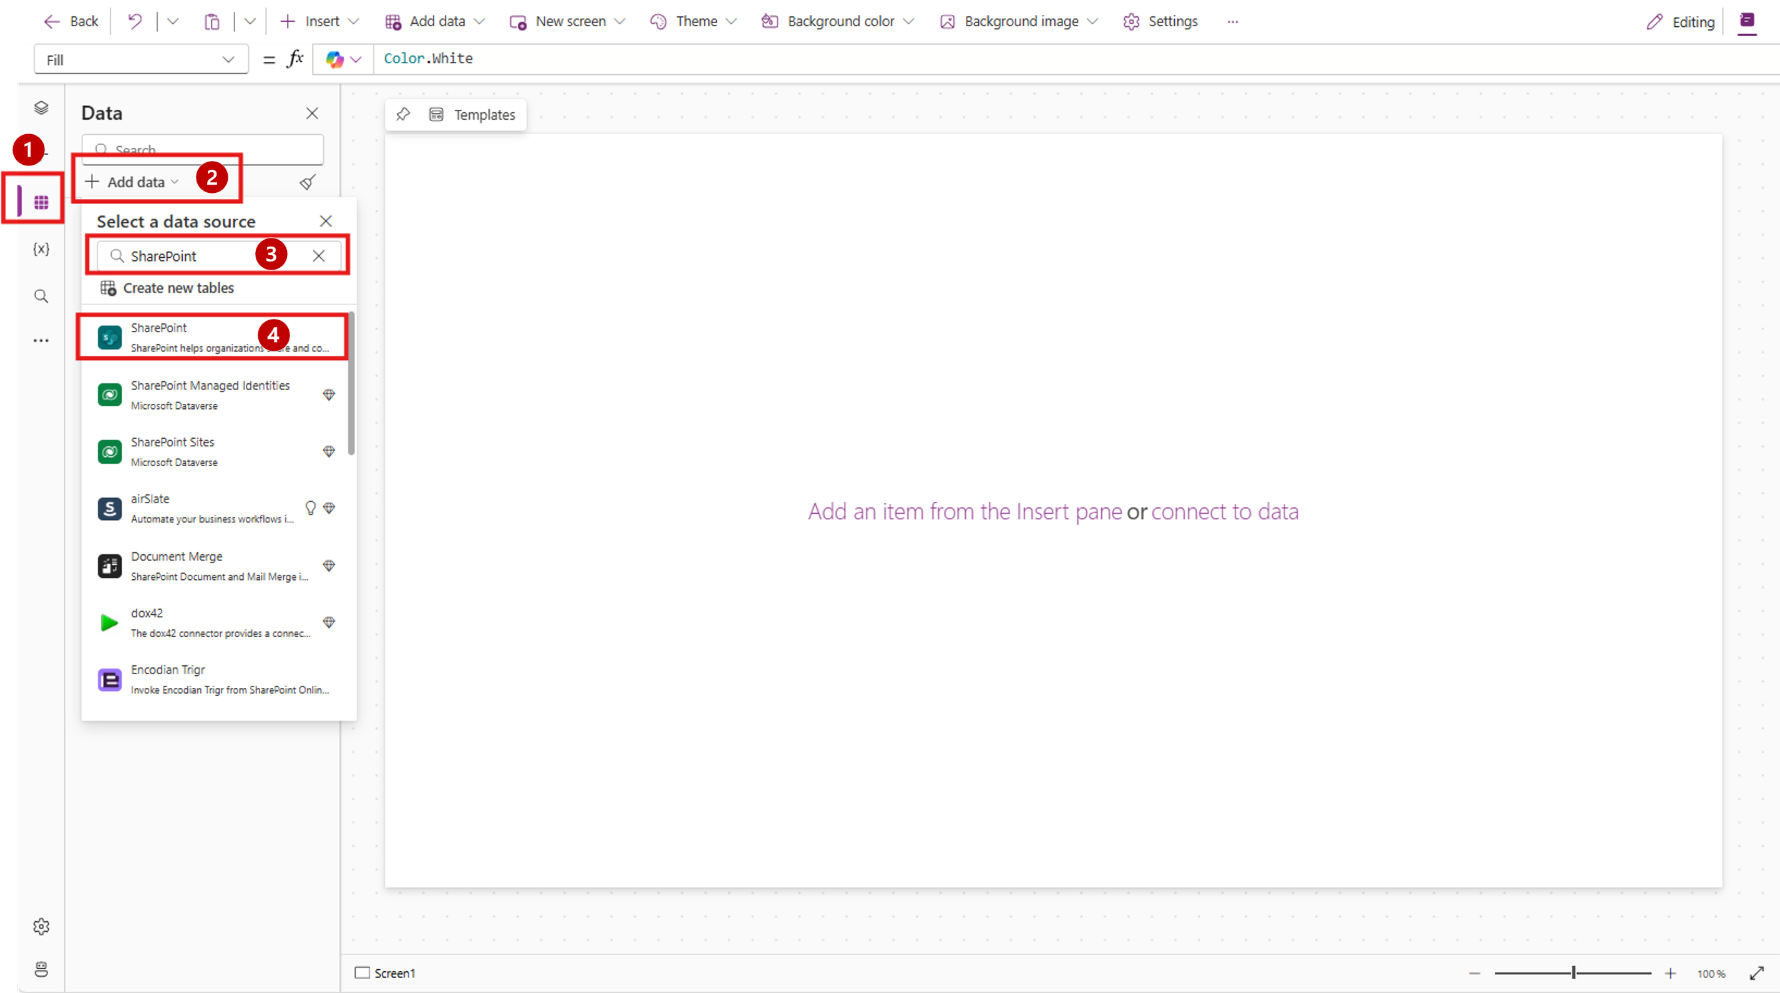Close the Select a data source popup
Screen dimensions: 1780x993
click(326, 221)
